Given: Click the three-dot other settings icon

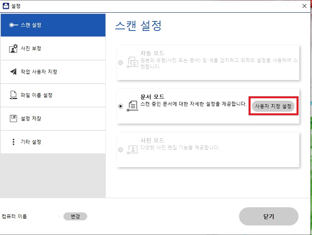Looking at the screenshot, I should tap(13, 142).
